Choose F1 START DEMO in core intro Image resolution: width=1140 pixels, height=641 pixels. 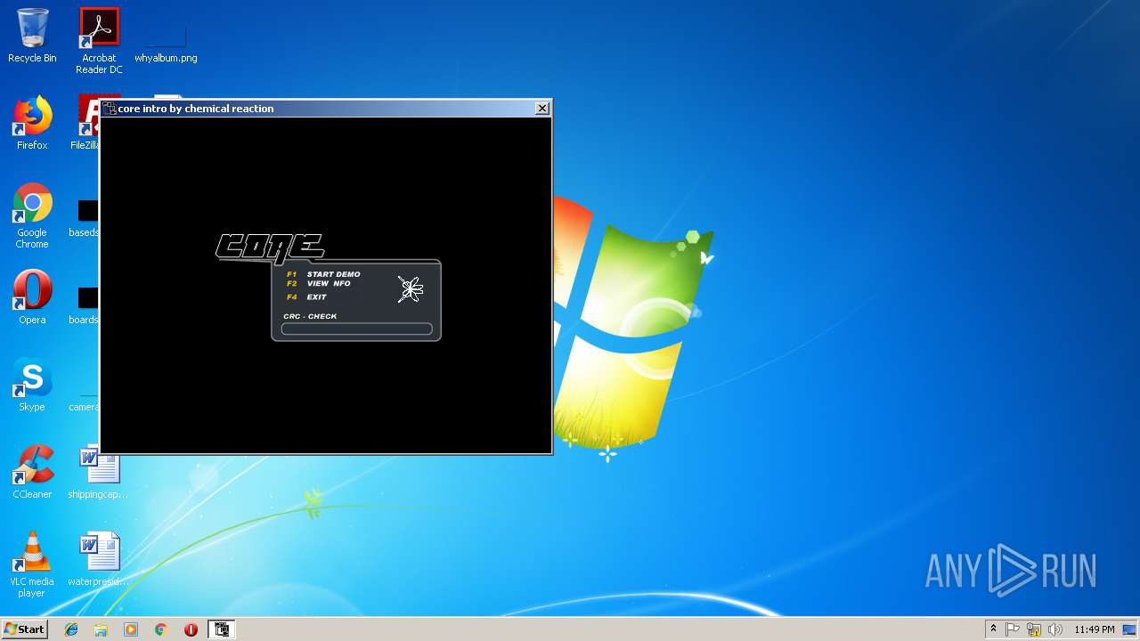323,274
